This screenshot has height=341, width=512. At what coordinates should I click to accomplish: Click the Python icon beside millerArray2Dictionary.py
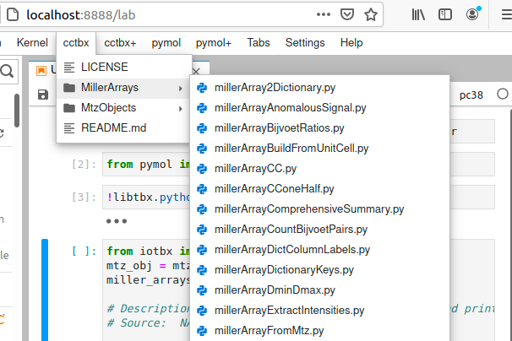[x=202, y=88]
